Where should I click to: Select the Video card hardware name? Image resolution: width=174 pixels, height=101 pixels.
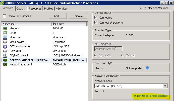click(x=16, y=37)
